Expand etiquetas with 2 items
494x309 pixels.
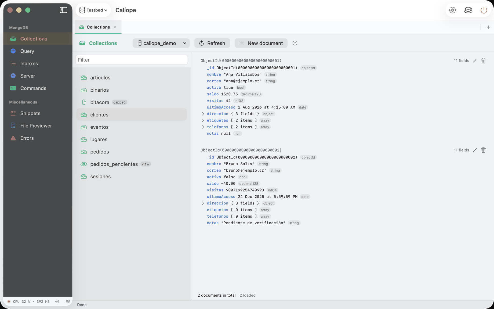point(203,120)
